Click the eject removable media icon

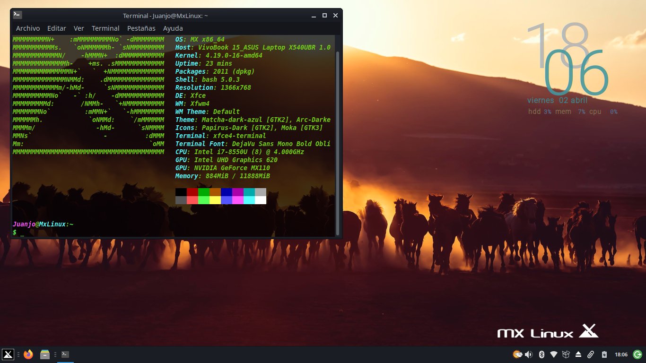pyautogui.click(x=578, y=354)
